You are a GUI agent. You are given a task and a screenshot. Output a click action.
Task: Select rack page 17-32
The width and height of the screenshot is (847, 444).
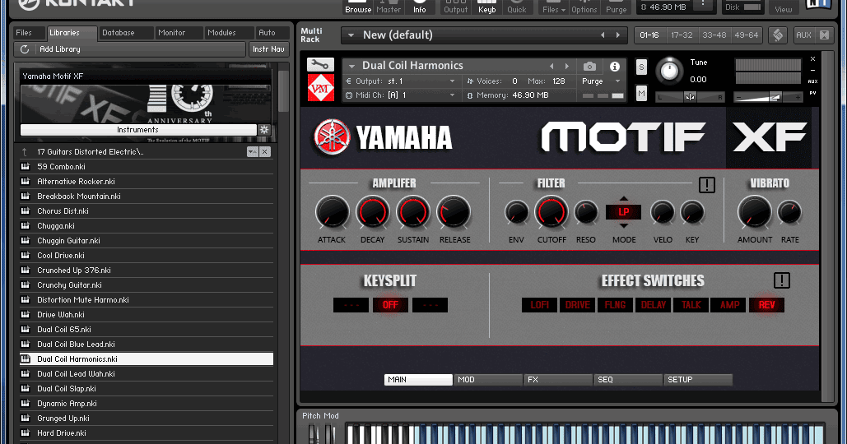(x=682, y=35)
